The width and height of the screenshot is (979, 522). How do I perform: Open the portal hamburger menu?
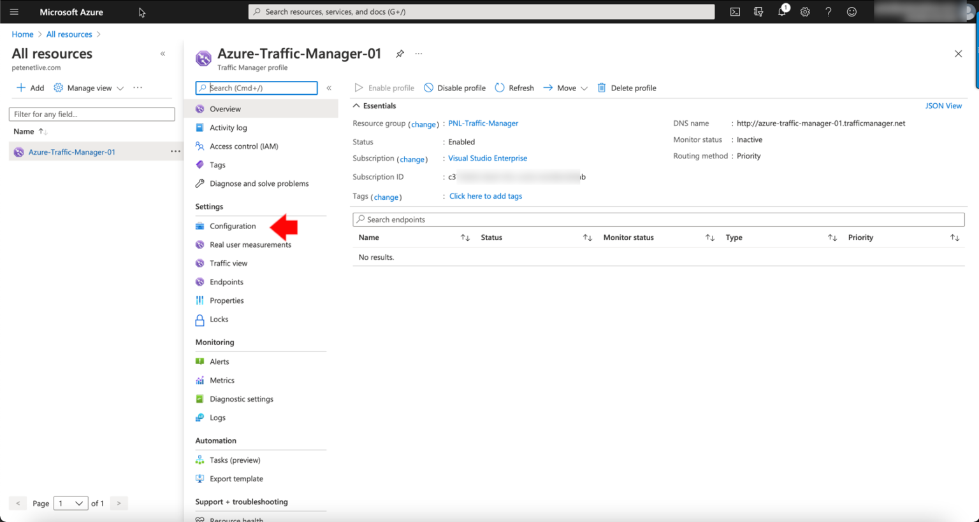click(x=14, y=11)
